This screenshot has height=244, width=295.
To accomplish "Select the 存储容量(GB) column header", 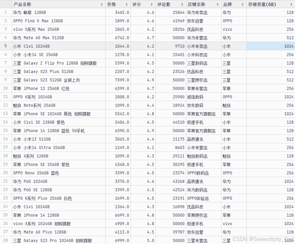I will 271,4.
